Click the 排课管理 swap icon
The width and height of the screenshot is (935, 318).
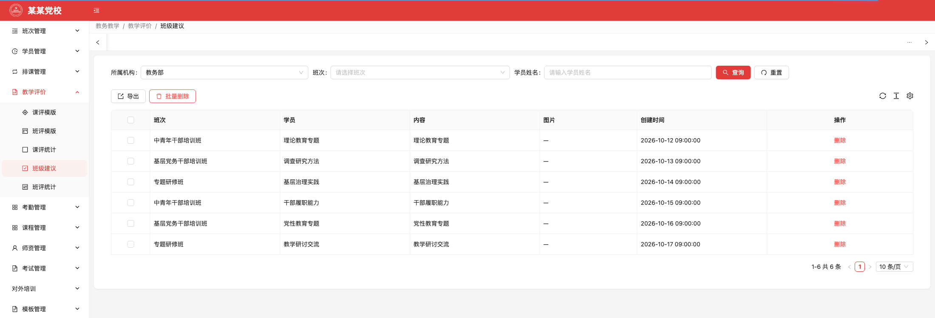pyautogui.click(x=15, y=72)
